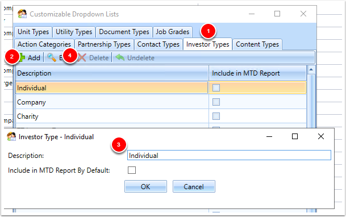Click the red Delete X icon
This screenshot has height=217, width=346.
(x=82, y=58)
